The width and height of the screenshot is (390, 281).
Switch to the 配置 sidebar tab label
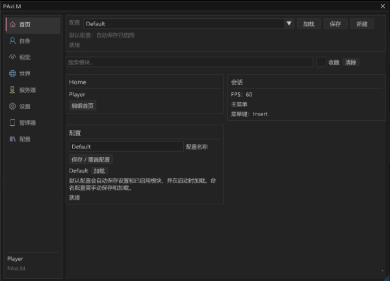(x=25, y=140)
